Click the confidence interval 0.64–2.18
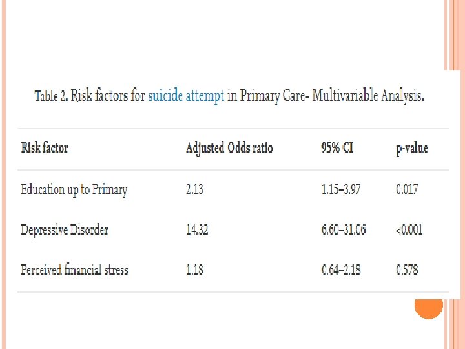 tap(341, 270)
